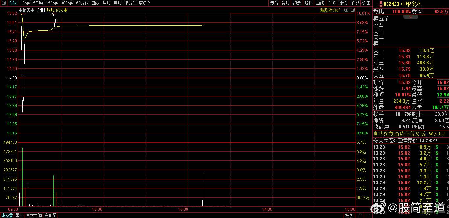Click the 返回 back button

tap(366, 3)
